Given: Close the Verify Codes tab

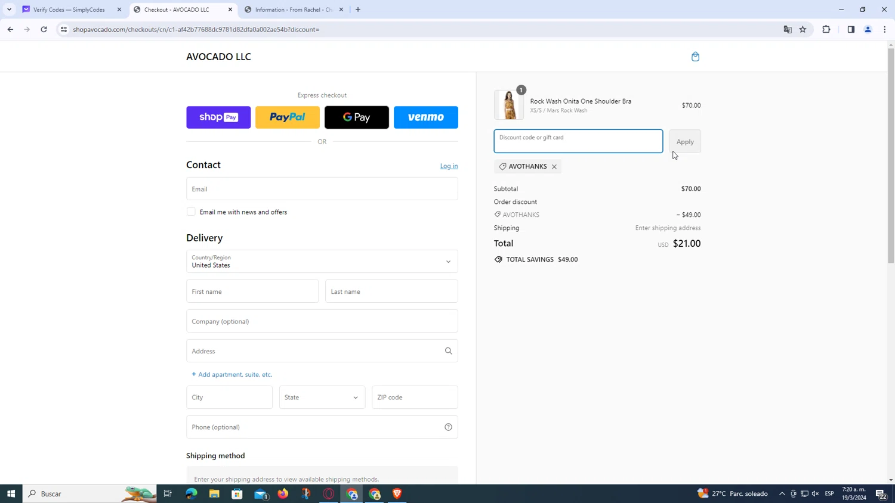Looking at the screenshot, I should 119,10.
